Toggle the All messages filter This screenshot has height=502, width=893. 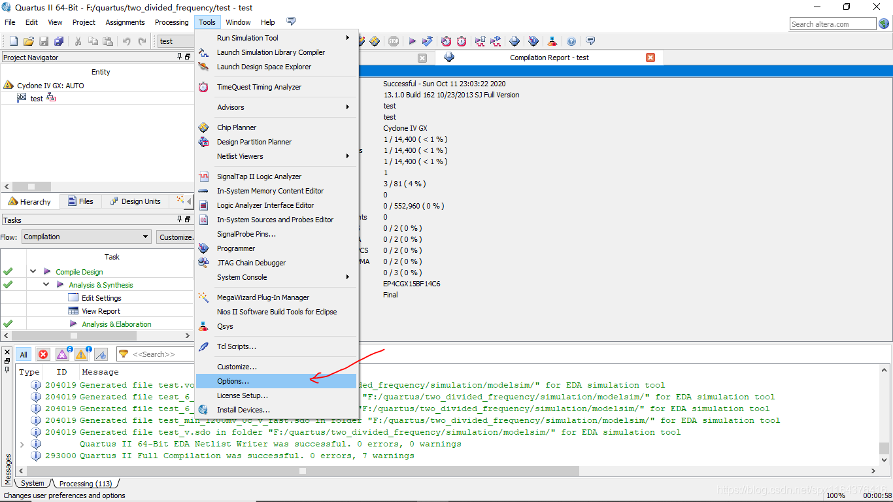point(24,354)
